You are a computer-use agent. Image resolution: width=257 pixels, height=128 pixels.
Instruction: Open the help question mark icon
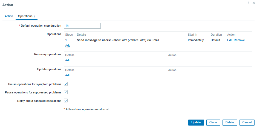tap(249, 3)
